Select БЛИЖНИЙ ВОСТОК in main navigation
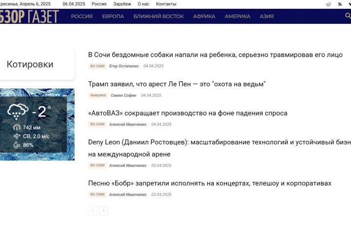Screen dimensions: 351x234 (x=158, y=17)
